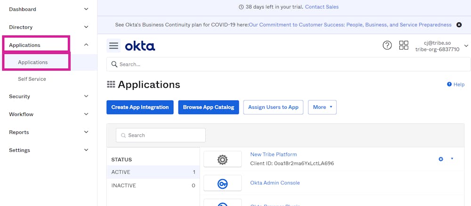Open the apps grid icon in header
Image resolution: width=471 pixels, height=206 pixels.
(x=404, y=46)
